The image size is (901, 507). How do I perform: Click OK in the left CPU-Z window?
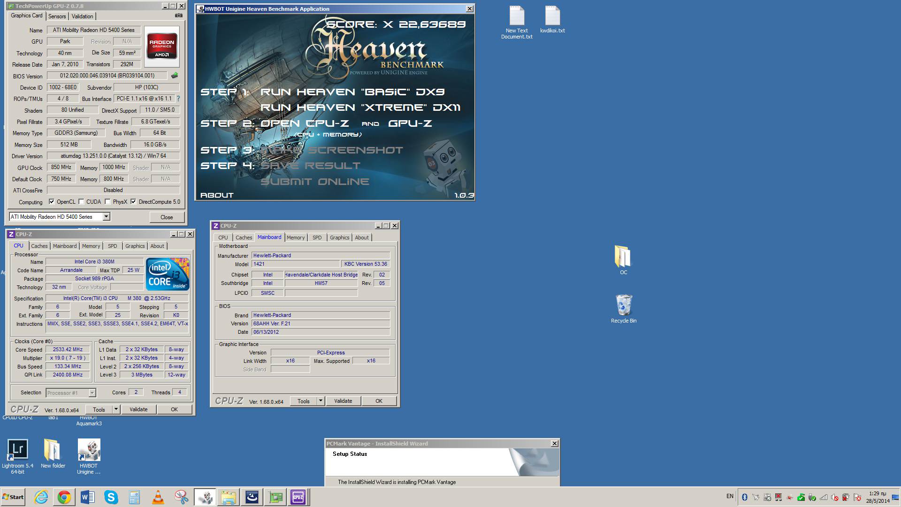174,409
